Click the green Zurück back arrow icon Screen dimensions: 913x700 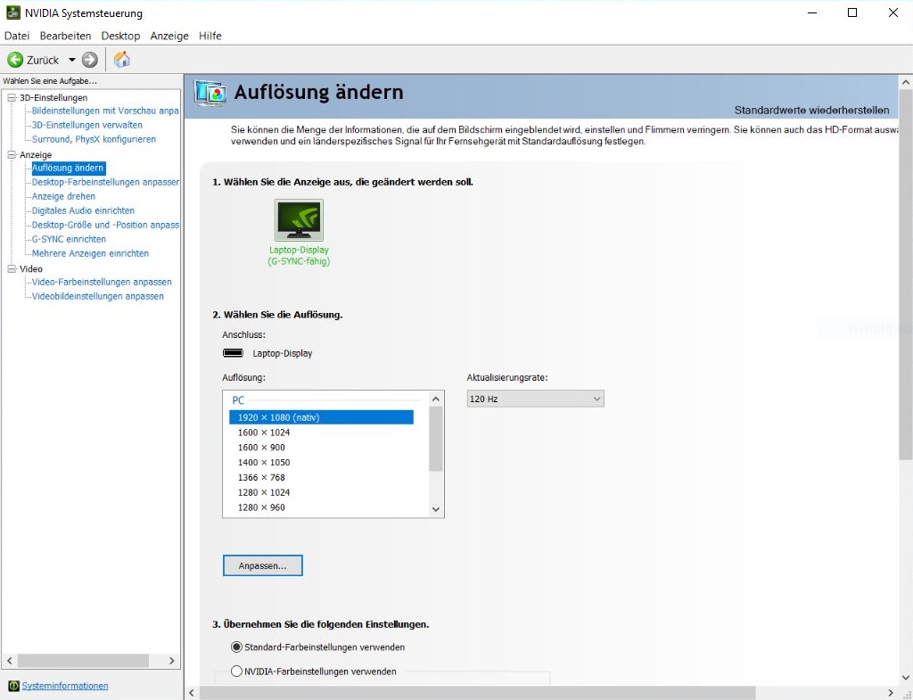coord(15,60)
